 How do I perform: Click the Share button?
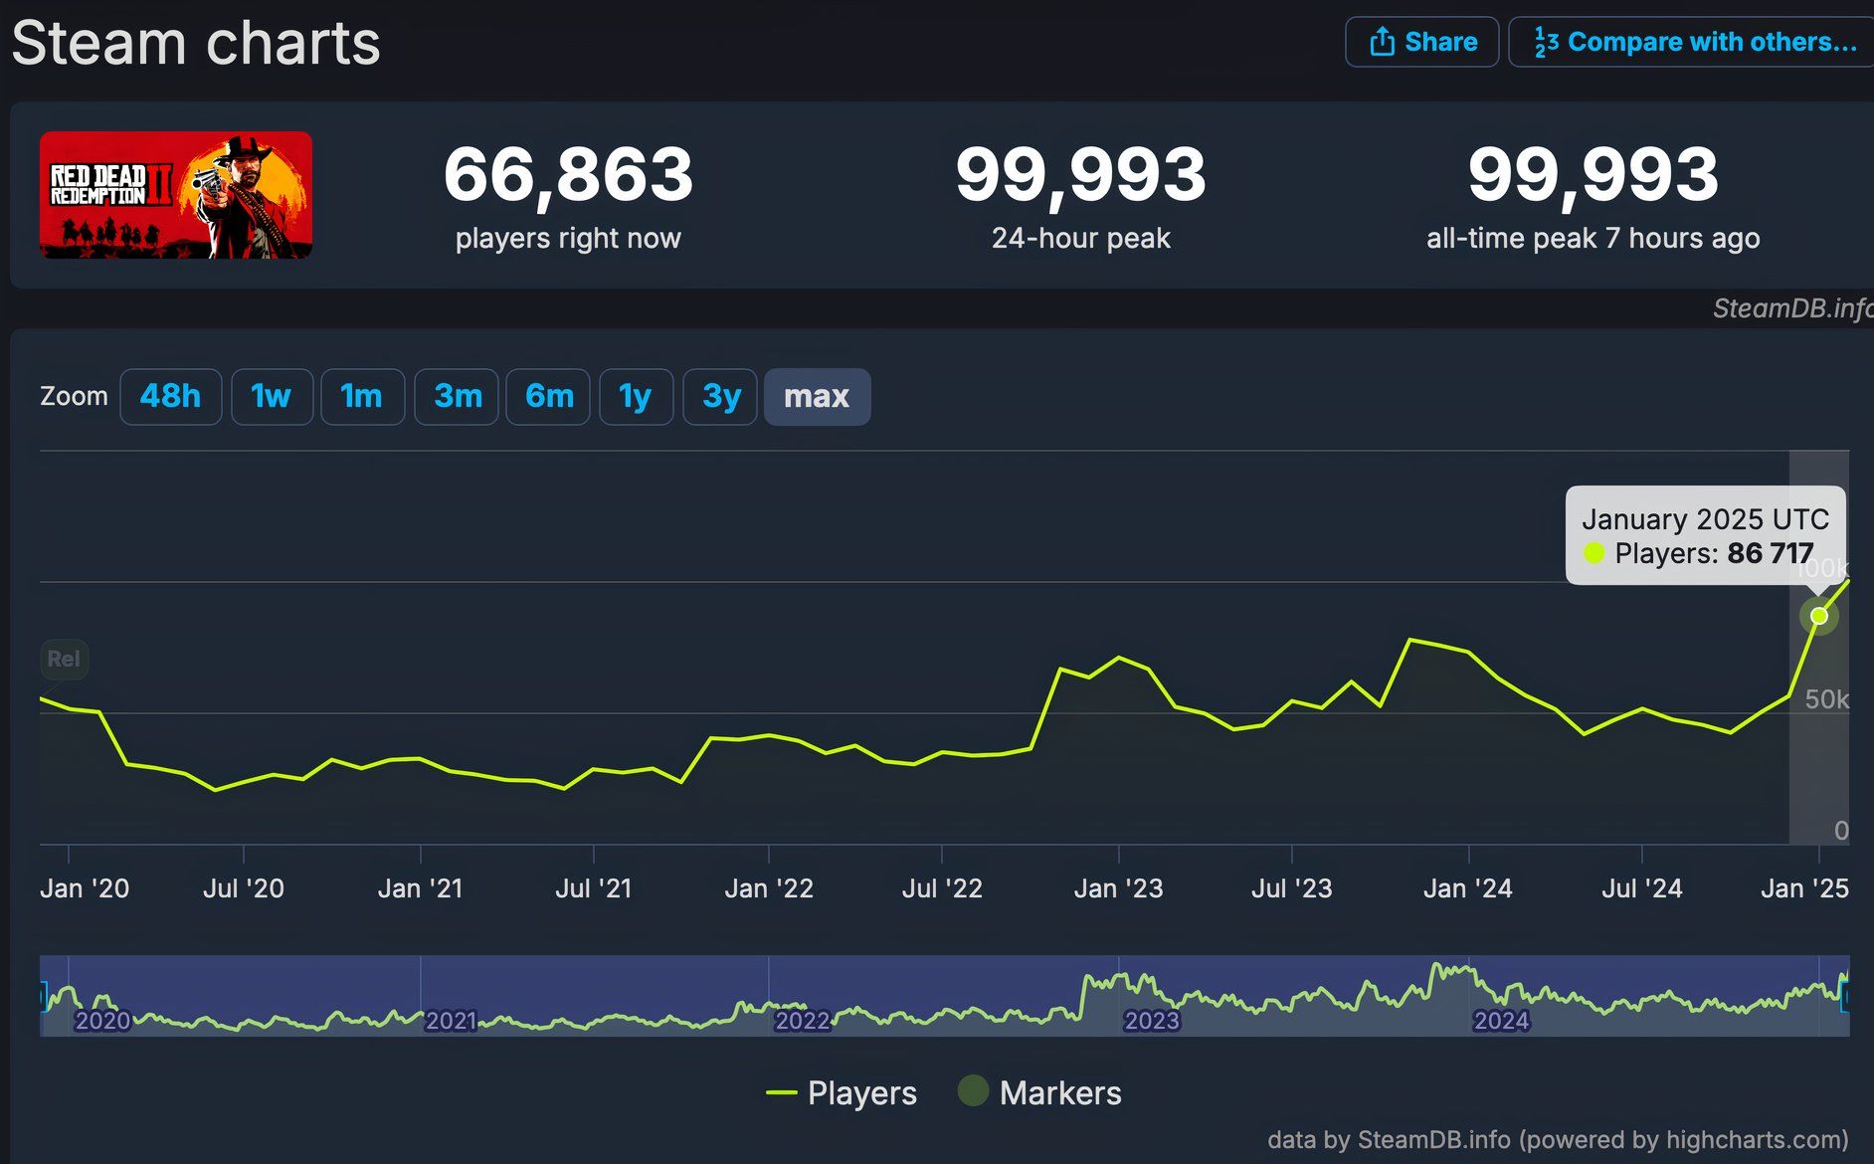point(1421,42)
